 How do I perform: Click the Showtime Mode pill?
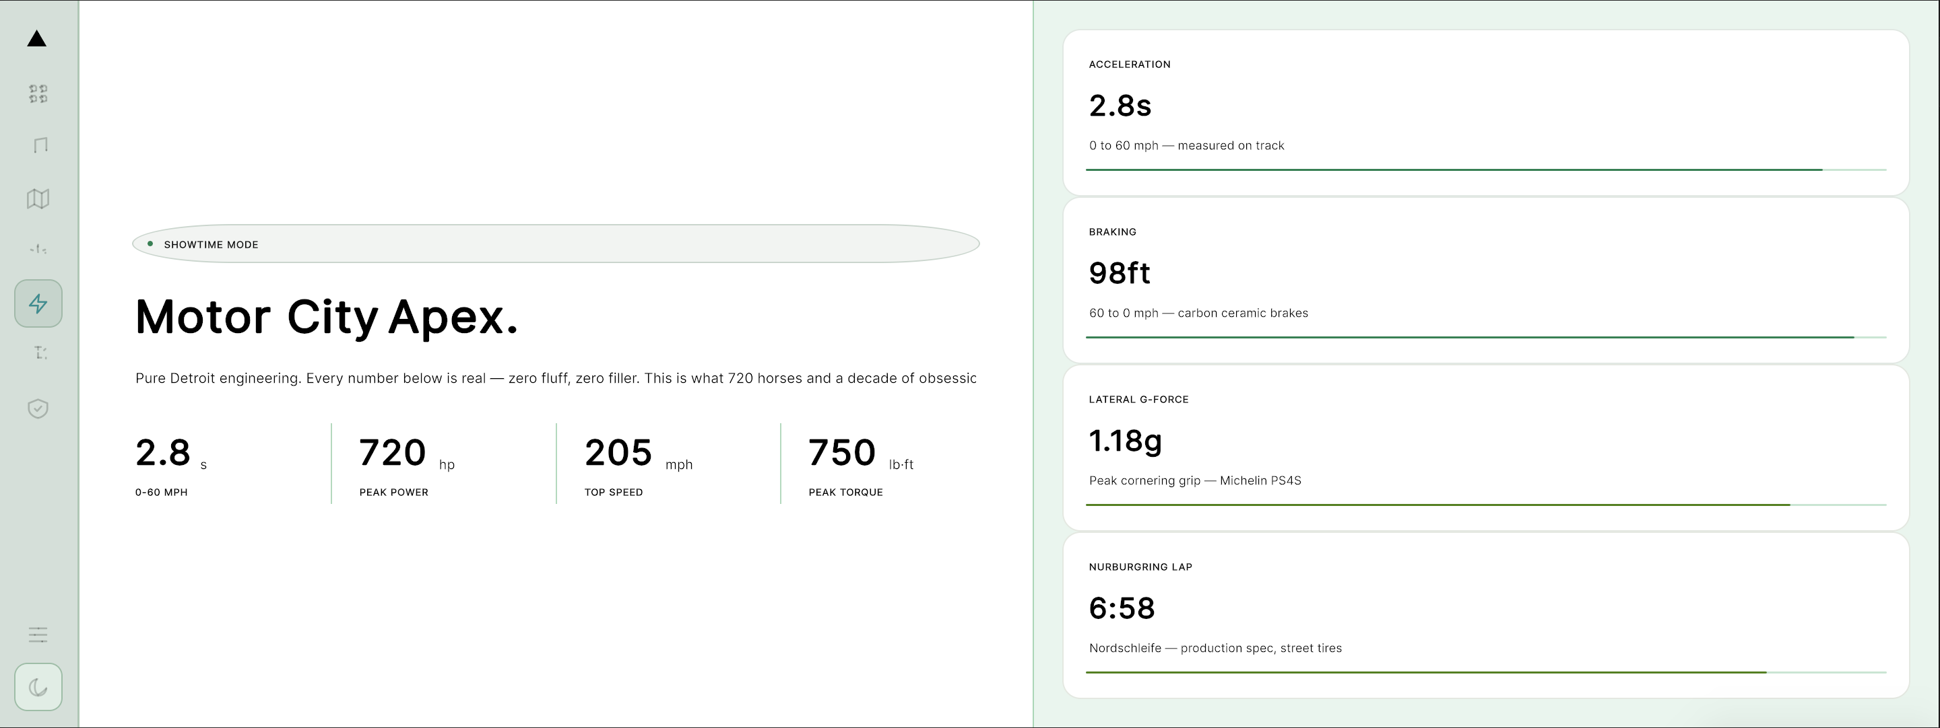pos(556,244)
